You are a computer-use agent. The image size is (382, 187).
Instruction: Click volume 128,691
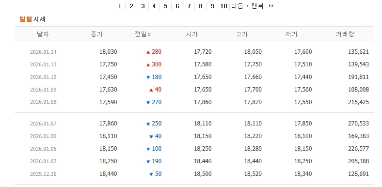358,174
